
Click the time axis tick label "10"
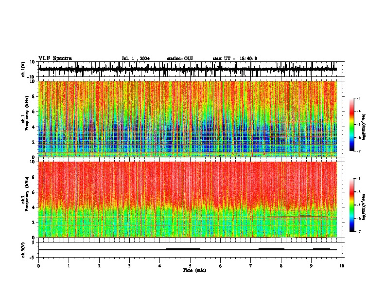pos(342,266)
